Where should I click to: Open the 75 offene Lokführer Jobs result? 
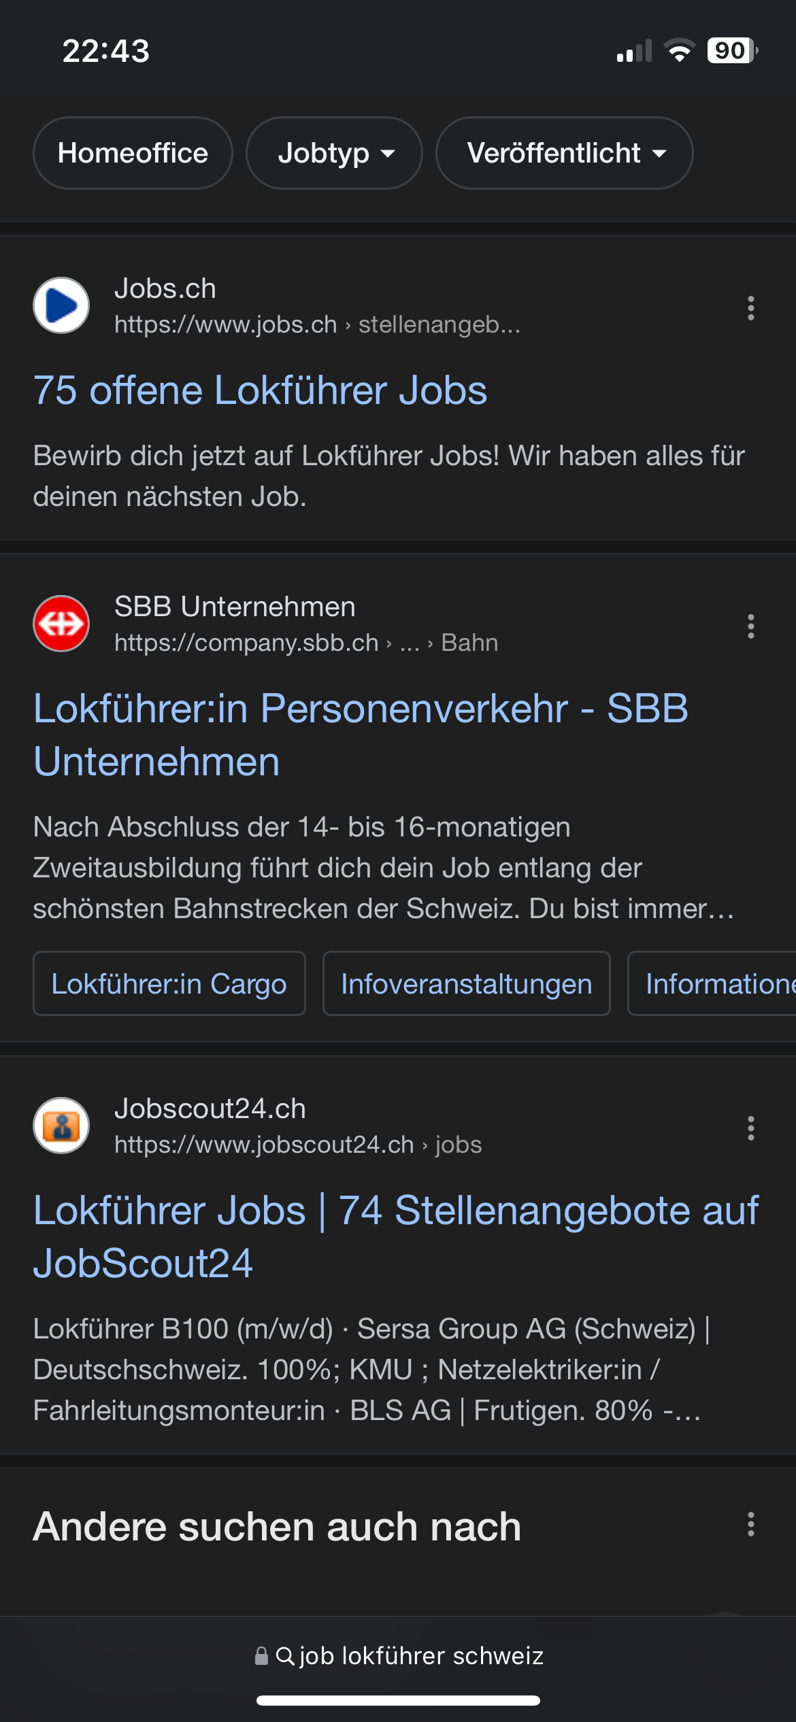coord(260,390)
